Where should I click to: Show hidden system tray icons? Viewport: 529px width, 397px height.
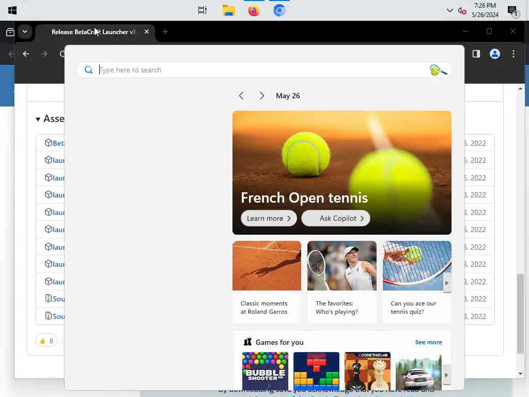(449, 10)
